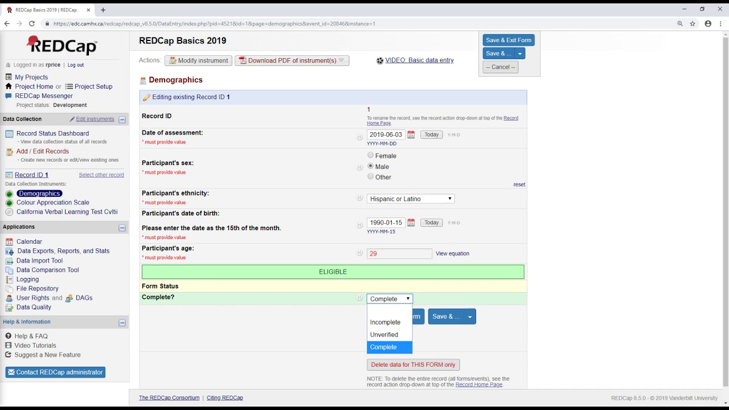Open Add / Edit Records link
Viewport: 729px width, 410px height.
(43, 151)
